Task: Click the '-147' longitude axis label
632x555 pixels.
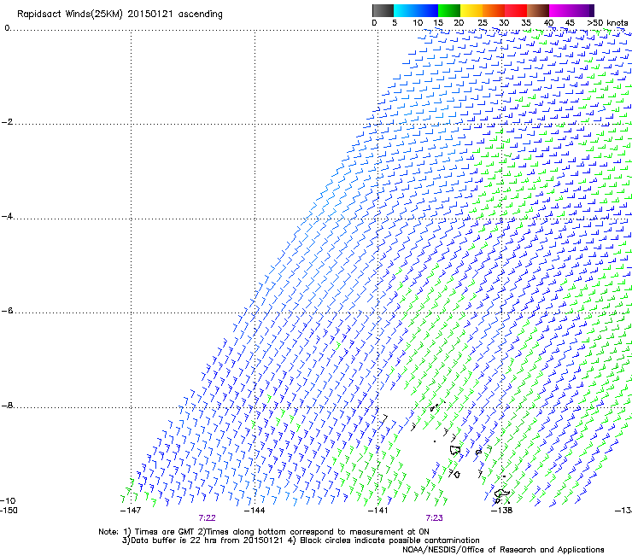Action: coord(131,511)
